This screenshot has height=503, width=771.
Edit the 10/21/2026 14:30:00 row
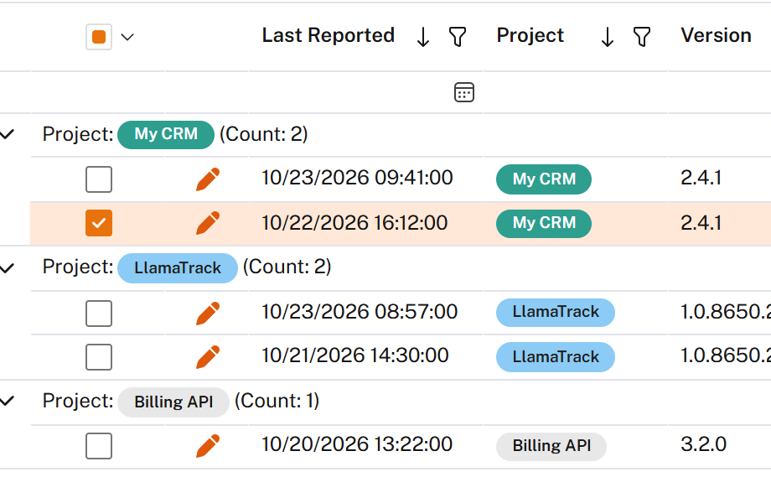click(x=208, y=357)
